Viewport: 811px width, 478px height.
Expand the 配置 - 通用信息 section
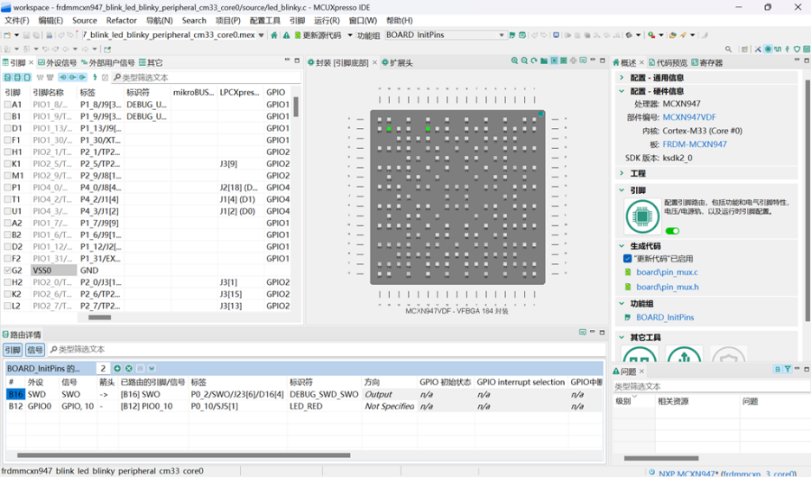(x=622, y=78)
